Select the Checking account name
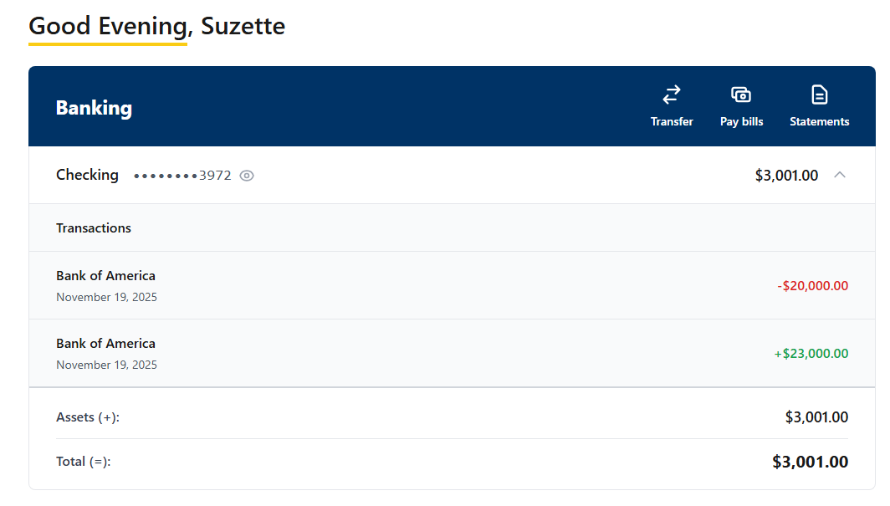This screenshot has width=890, height=506. [87, 175]
